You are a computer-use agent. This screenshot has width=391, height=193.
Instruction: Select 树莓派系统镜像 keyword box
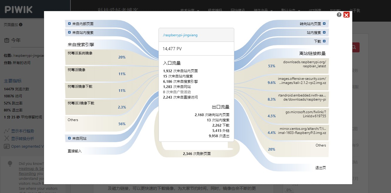(x=98, y=57)
